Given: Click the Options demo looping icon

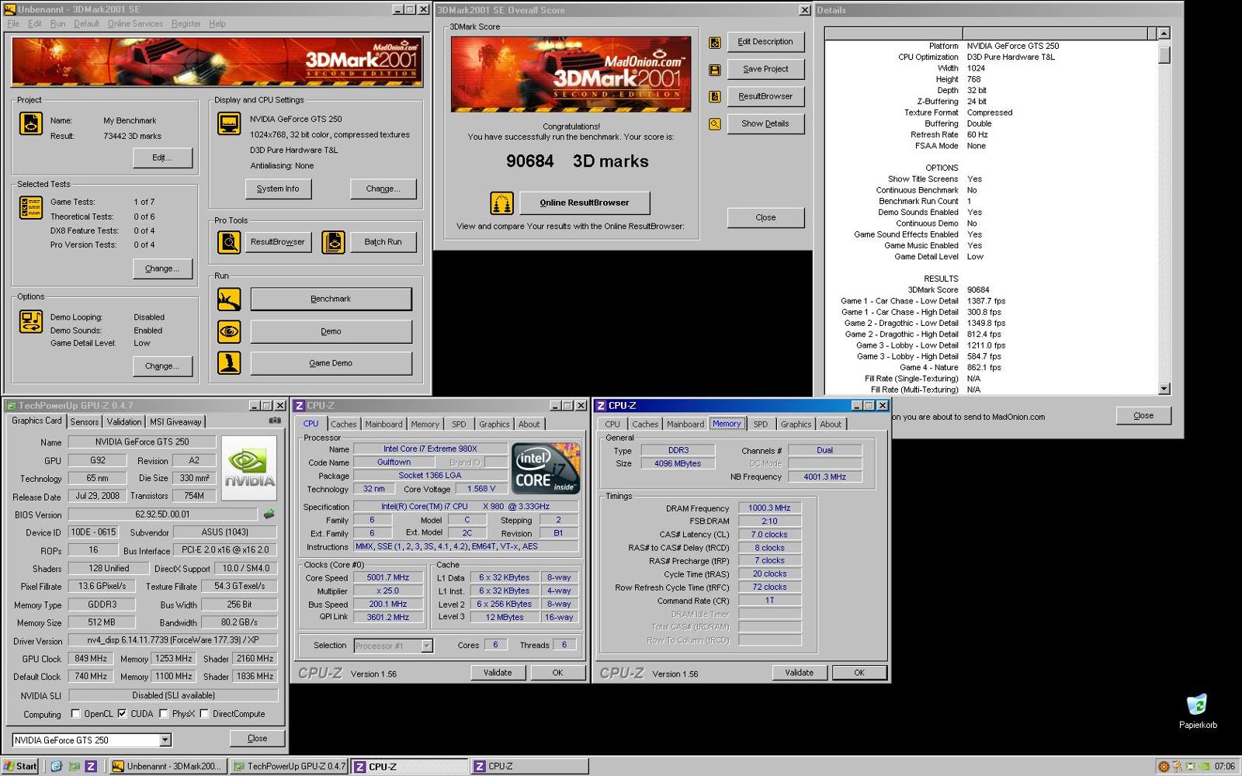Looking at the screenshot, I should [30, 321].
